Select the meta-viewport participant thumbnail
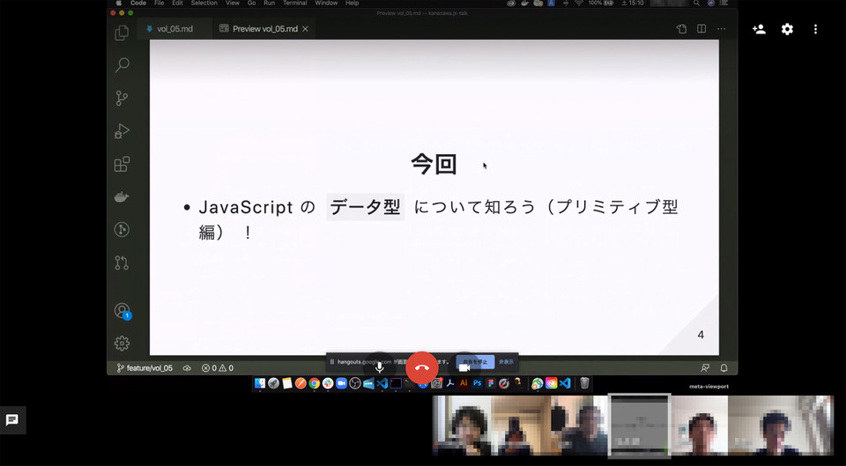Screen dimensions: 846x466 coord(640,425)
